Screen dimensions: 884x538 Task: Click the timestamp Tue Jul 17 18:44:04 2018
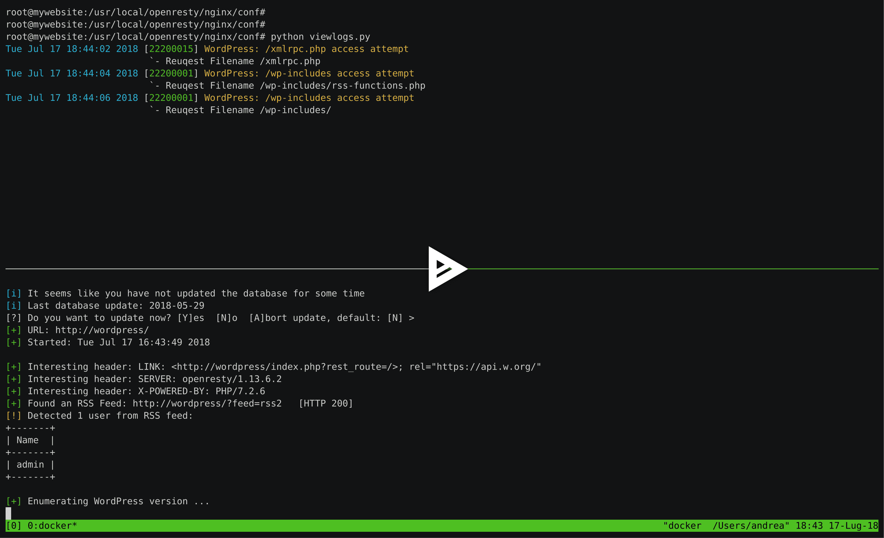pyautogui.click(x=72, y=73)
